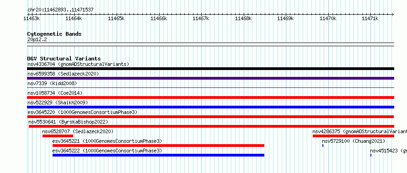Select the thin purple nsv7339 line

click(210, 88)
